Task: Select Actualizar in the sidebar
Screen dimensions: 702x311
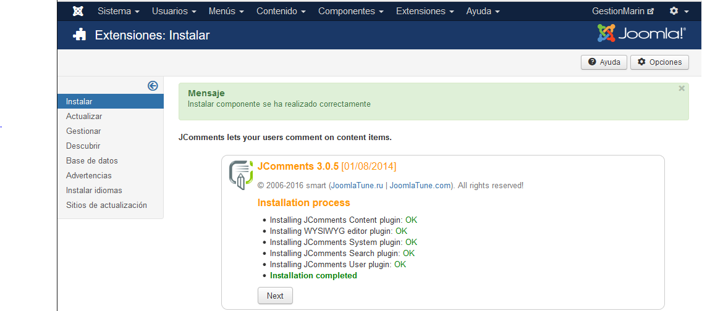Action: 84,116
